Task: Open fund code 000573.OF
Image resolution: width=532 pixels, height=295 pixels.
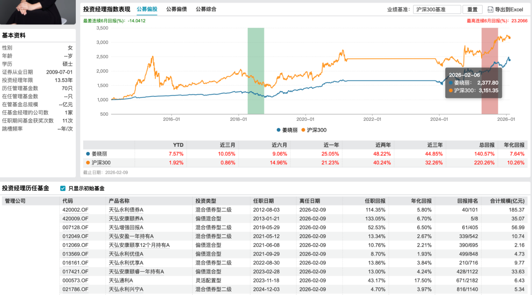Action: click(x=75, y=280)
